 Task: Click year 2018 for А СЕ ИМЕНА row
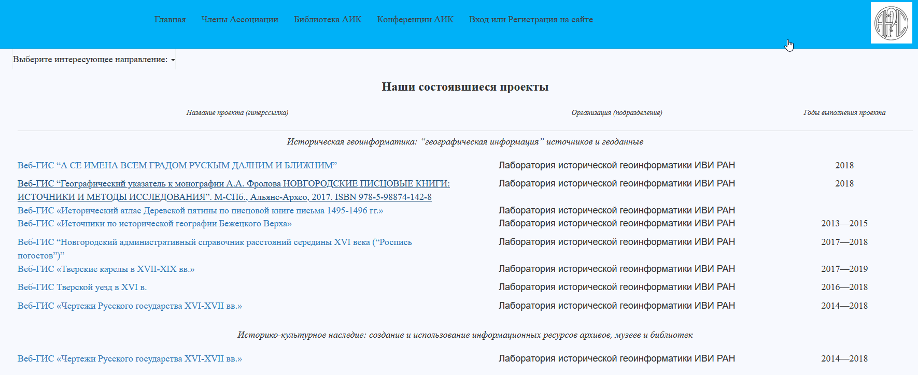(x=844, y=165)
